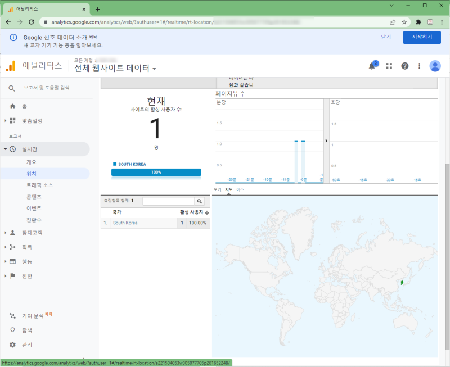Image resolution: width=450 pixels, height=367 pixels.
Task: Open the 관리 gear icon in sidebar
Action: [x=12, y=345]
